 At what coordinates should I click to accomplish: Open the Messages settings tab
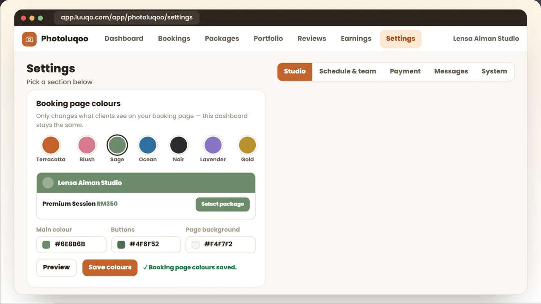coord(451,72)
